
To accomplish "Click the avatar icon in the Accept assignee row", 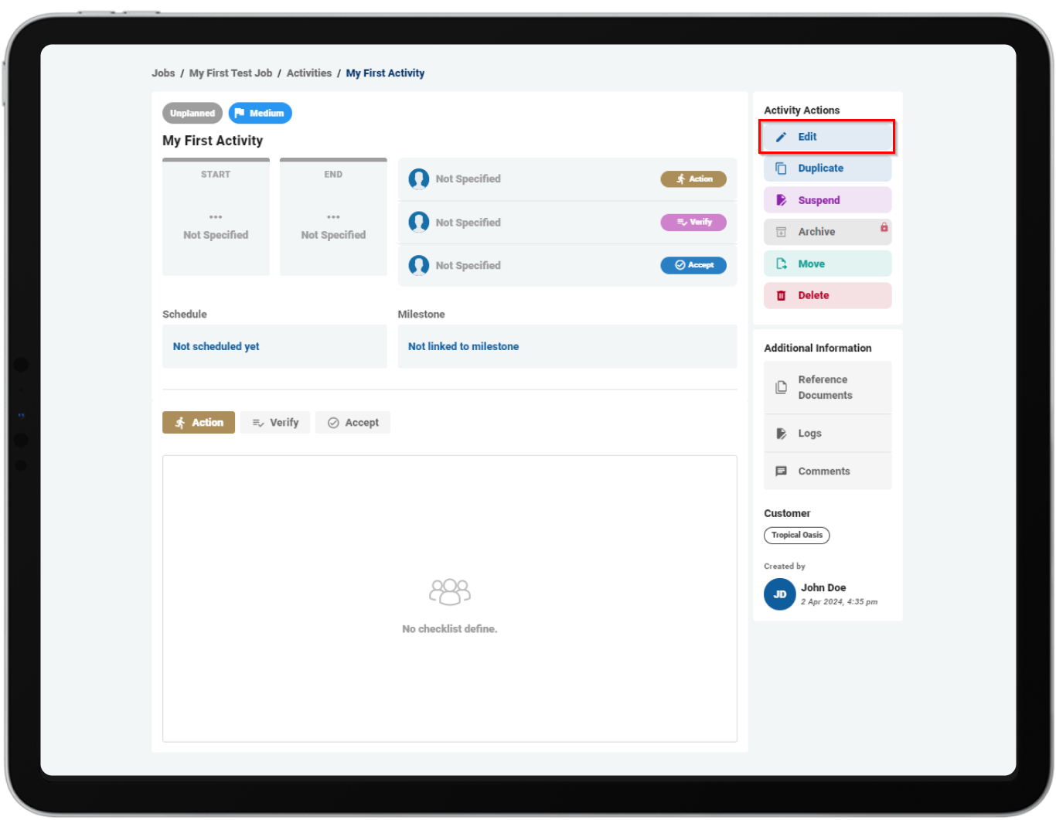I will 419,266.
